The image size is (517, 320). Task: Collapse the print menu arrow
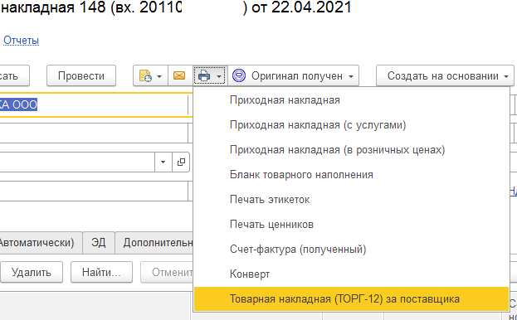click(219, 76)
